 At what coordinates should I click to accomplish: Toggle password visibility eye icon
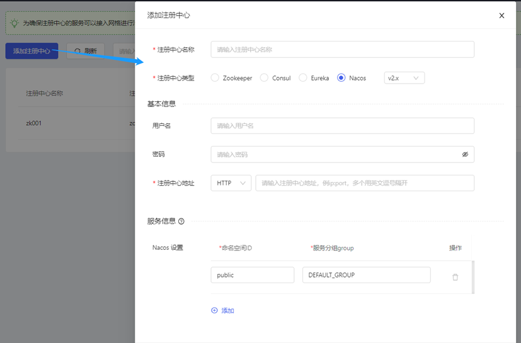(x=465, y=154)
